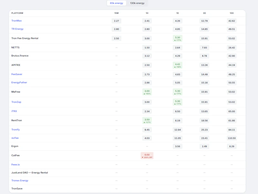This screenshot has width=258, height=194.
Task: Select TR Energy 3D price 14.85
Action: (x=204, y=29)
